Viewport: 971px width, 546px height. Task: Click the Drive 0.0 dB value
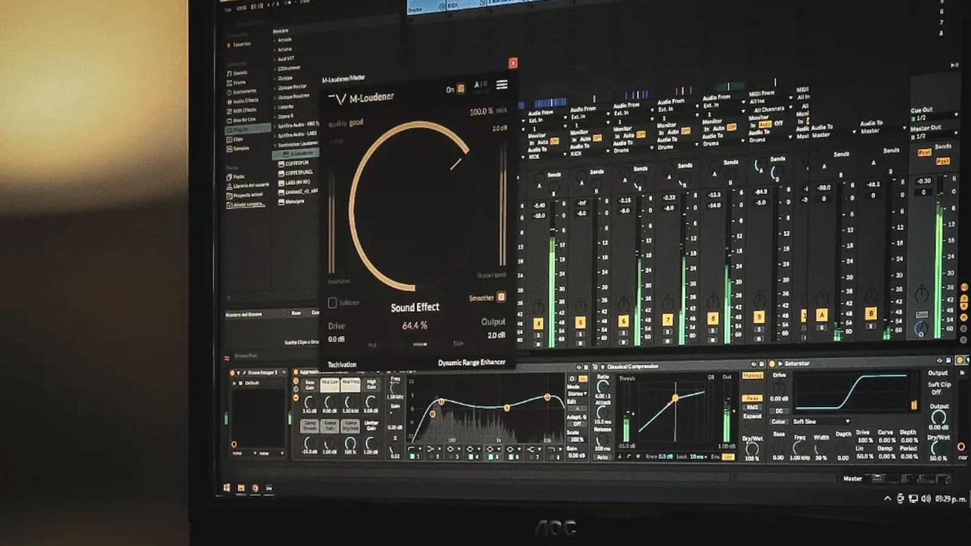click(337, 339)
